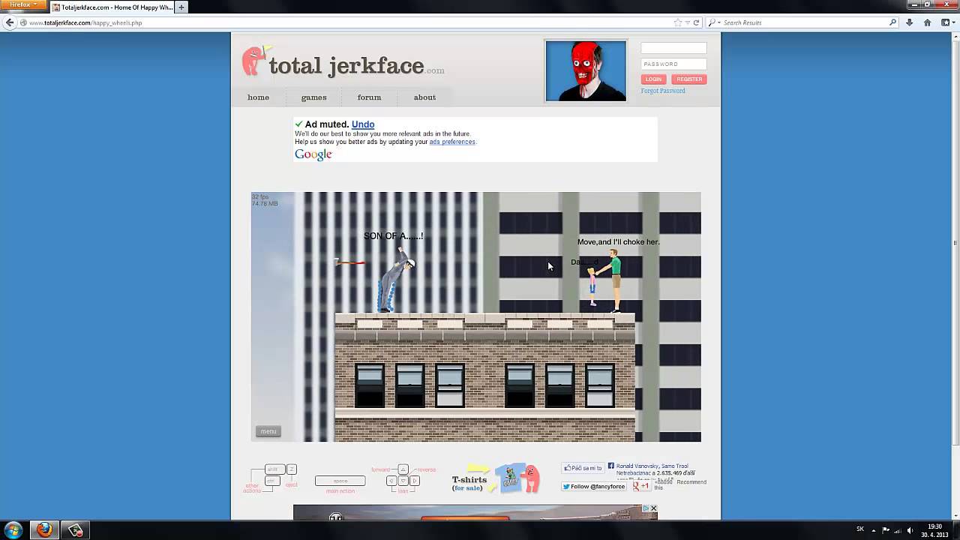Image resolution: width=960 pixels, height=540 pixels.
Task: Bookmark this page with the star icon
Action: coord(678,22)
